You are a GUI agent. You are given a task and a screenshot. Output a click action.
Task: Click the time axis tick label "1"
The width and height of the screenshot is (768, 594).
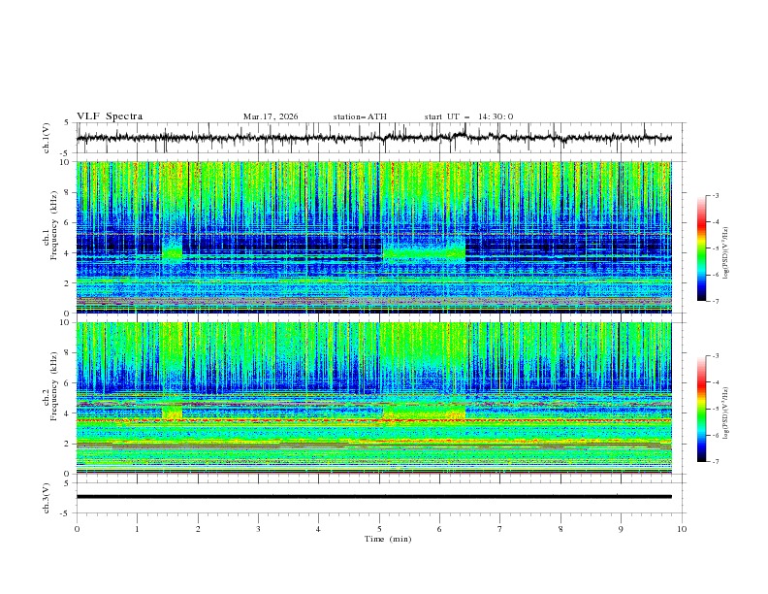137,529
